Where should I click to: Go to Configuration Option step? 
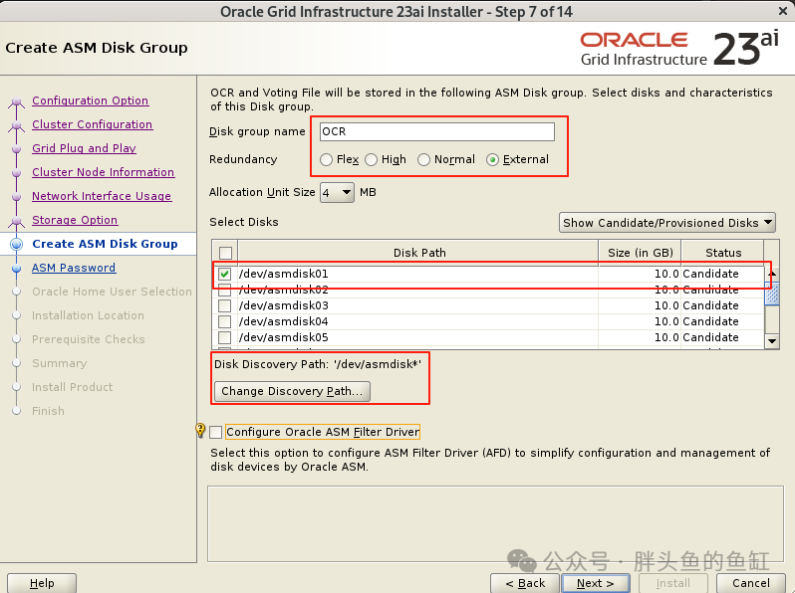(91, 100)
